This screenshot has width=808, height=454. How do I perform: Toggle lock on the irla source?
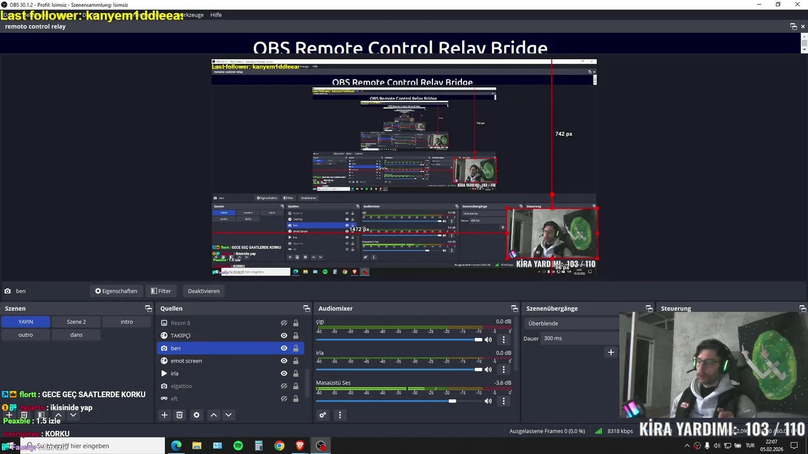pyautogui.click(x=295, y=373)
